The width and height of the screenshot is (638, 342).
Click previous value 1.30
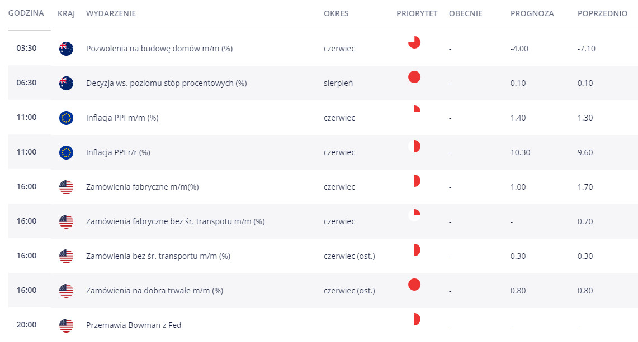[x=585, y=118]
